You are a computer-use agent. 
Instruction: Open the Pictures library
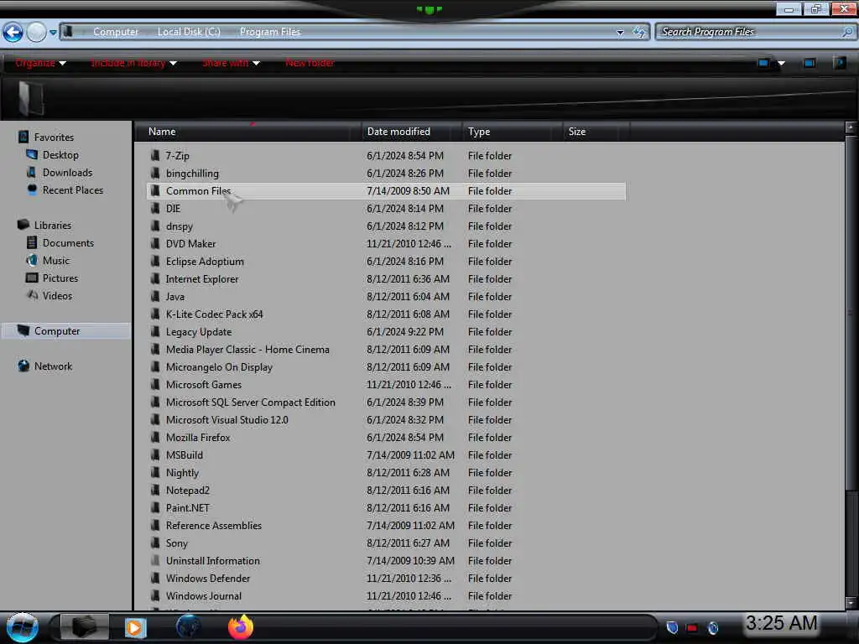pos(60,278)
